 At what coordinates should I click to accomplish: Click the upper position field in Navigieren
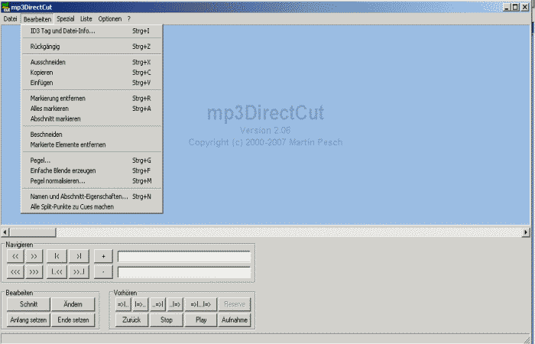[183, 256]
